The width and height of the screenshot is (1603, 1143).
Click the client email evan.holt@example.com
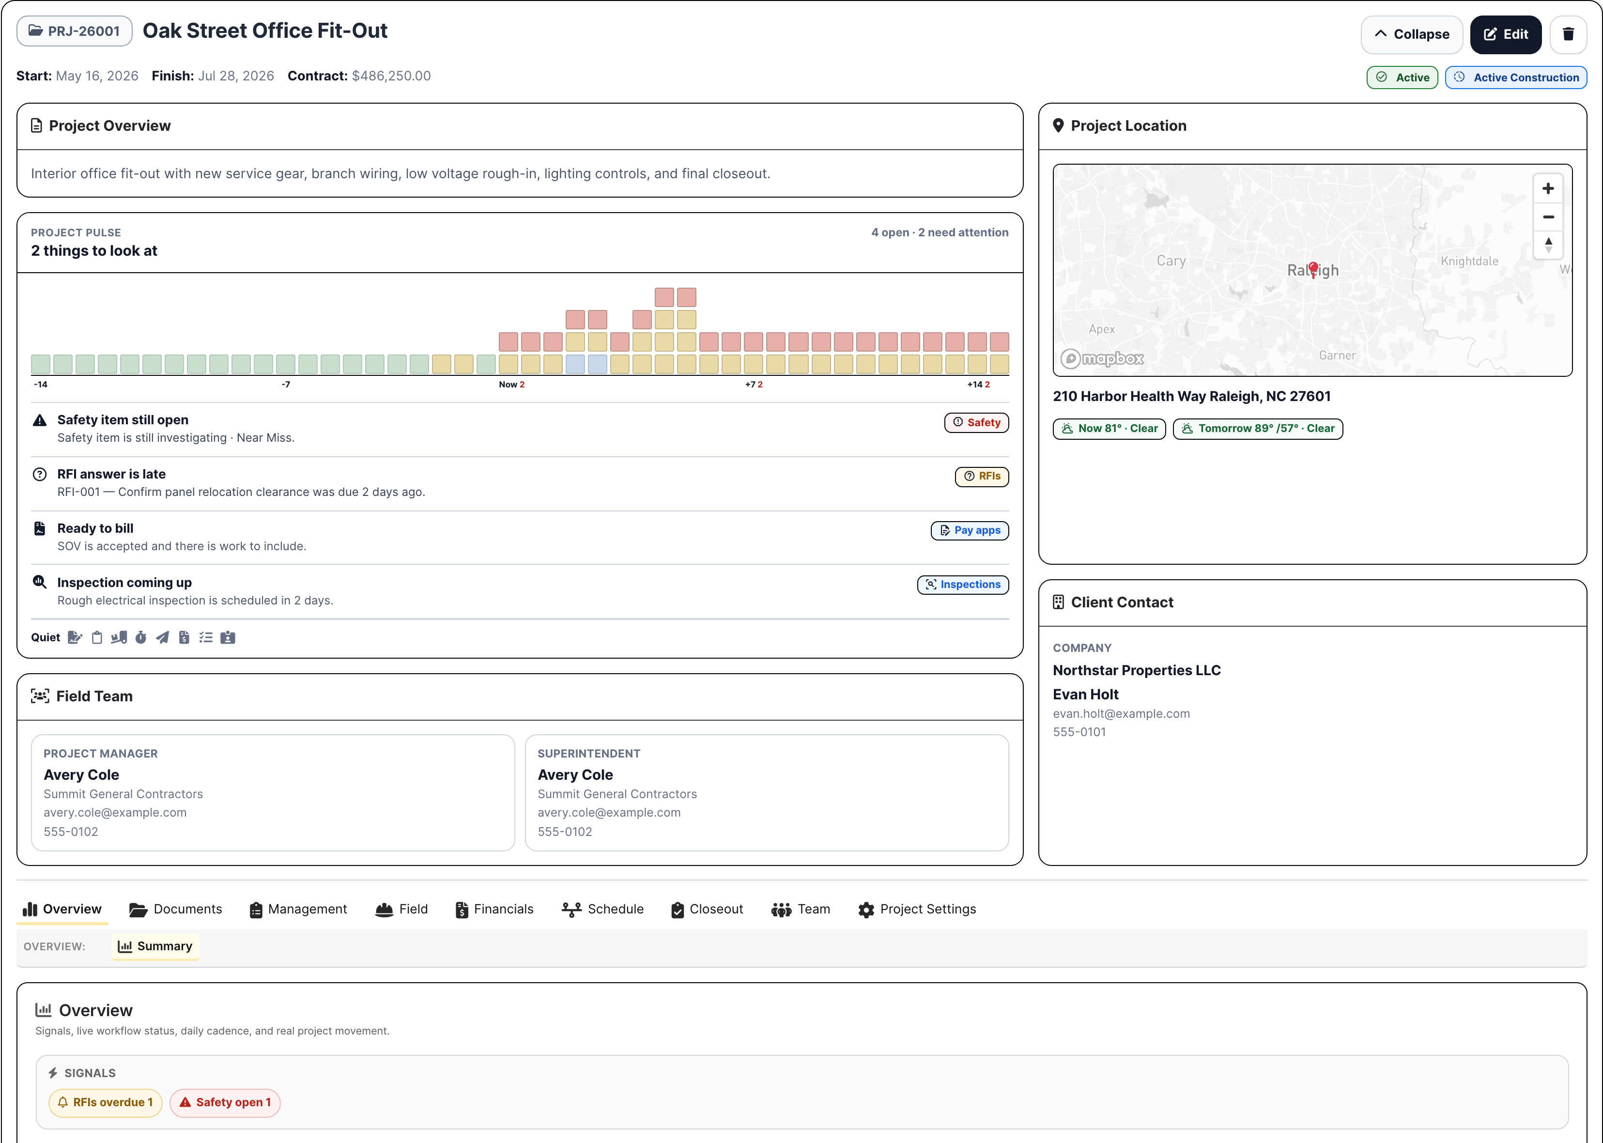pyautogui.click(x=1122, y=714)
